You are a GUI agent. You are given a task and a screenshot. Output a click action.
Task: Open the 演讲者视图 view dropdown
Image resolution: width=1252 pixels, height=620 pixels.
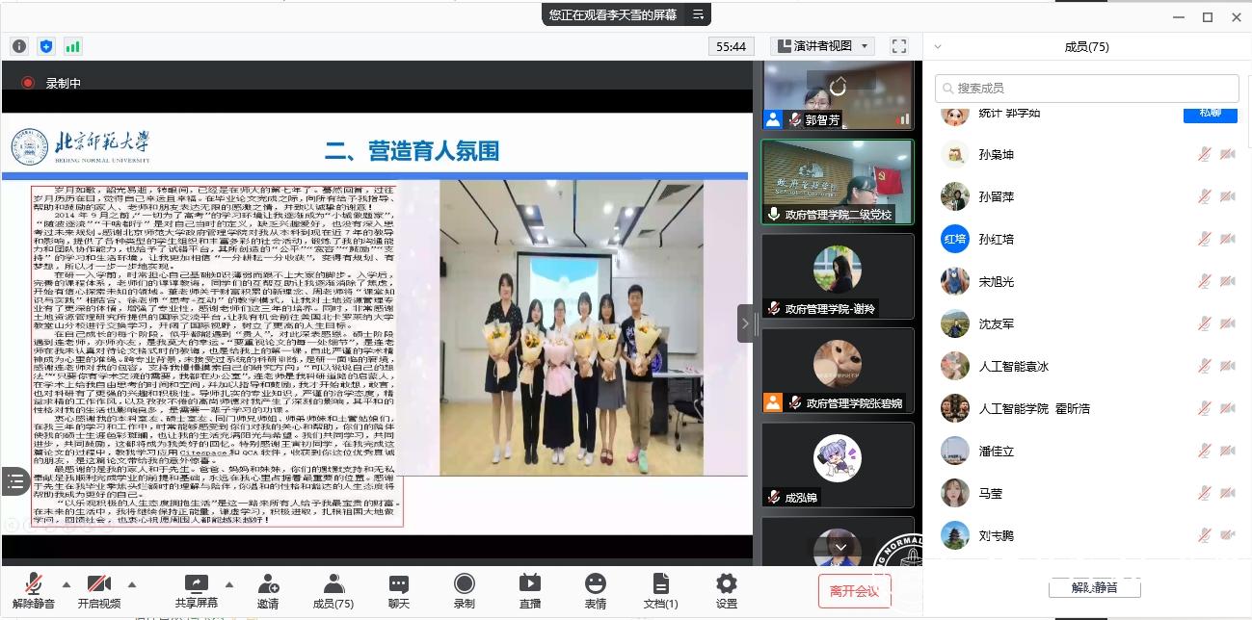(x=821, y=46)
